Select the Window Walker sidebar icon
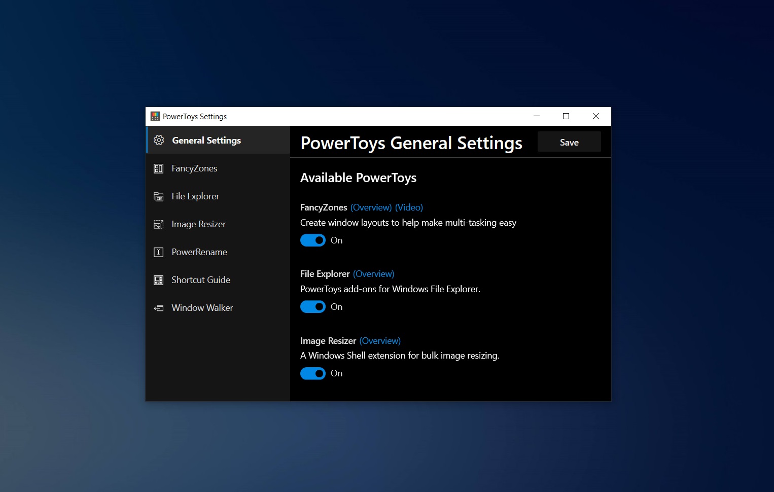The image size is (774, 492). click(158, 307)
